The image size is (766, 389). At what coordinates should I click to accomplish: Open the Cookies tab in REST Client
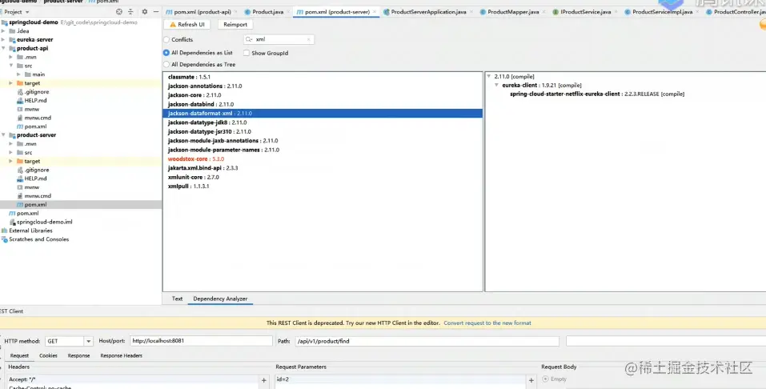click(48, 355)
